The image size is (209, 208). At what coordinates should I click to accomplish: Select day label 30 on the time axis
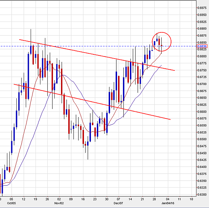[107, 199]
